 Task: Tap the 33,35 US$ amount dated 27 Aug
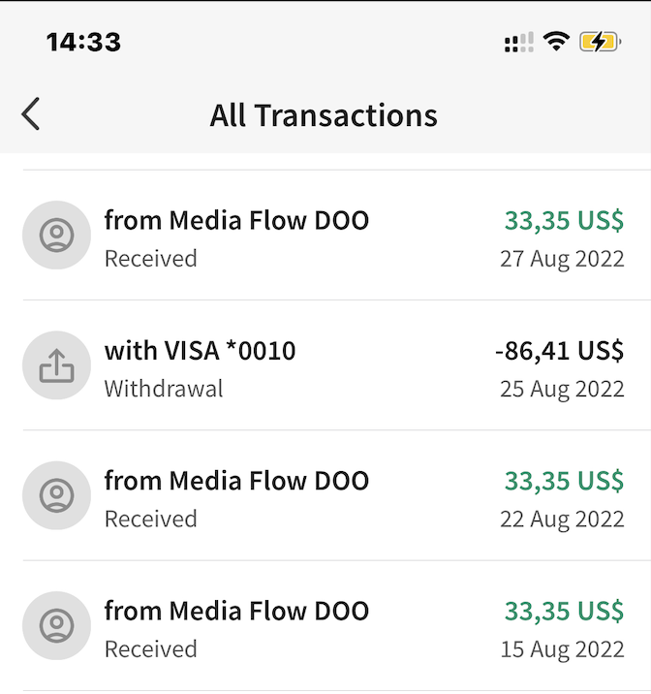click(x=565, y=221)
